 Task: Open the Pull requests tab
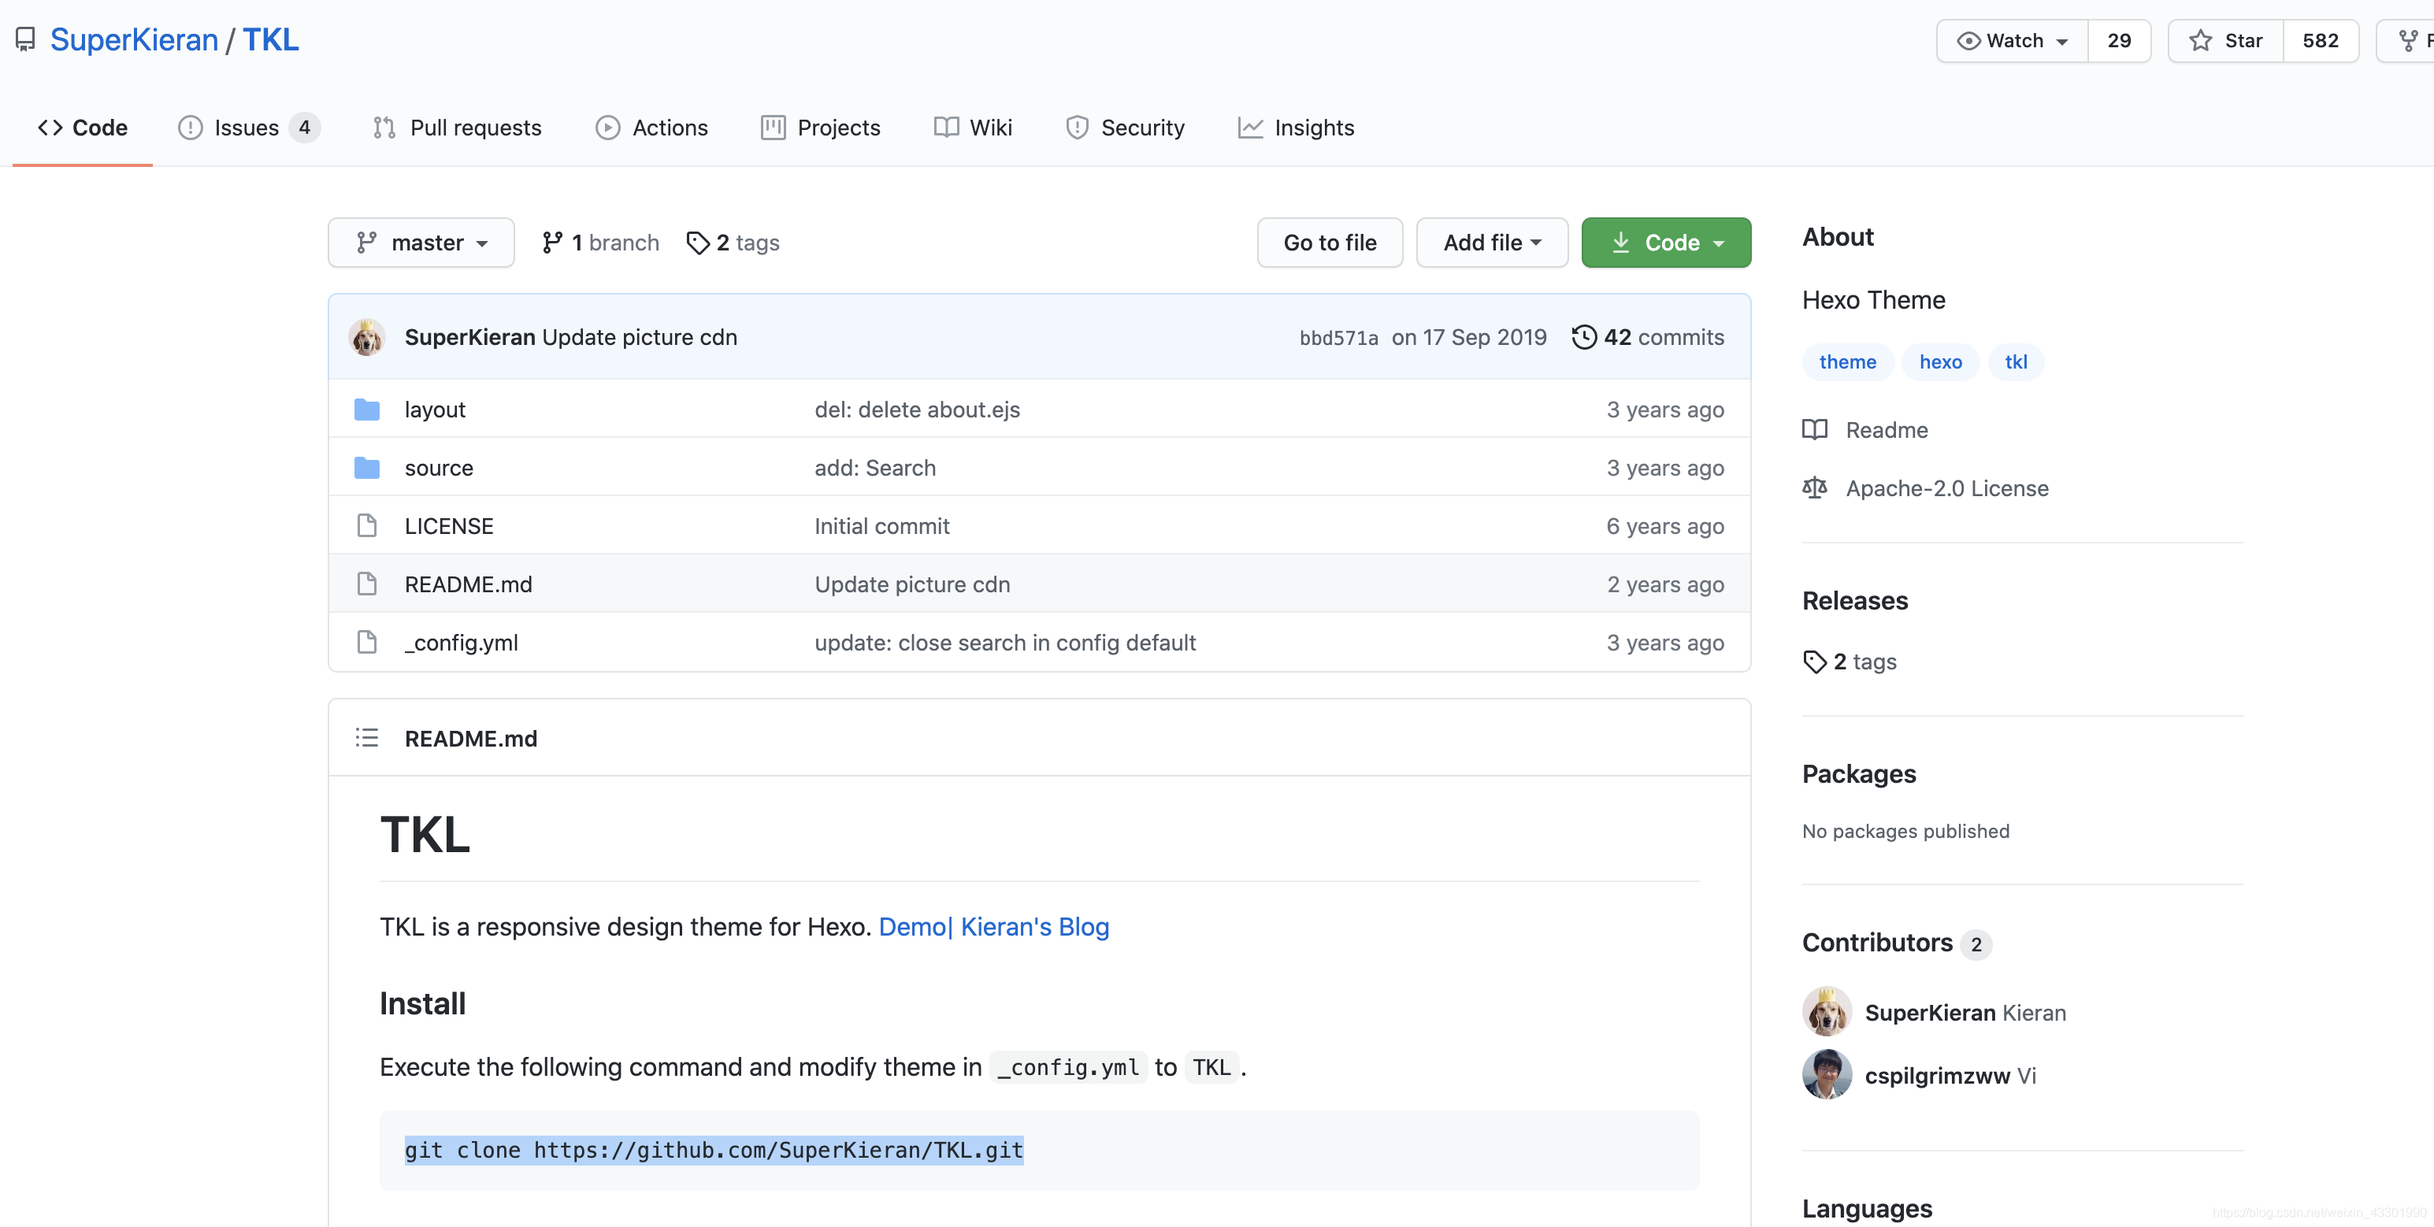(458, 128)
